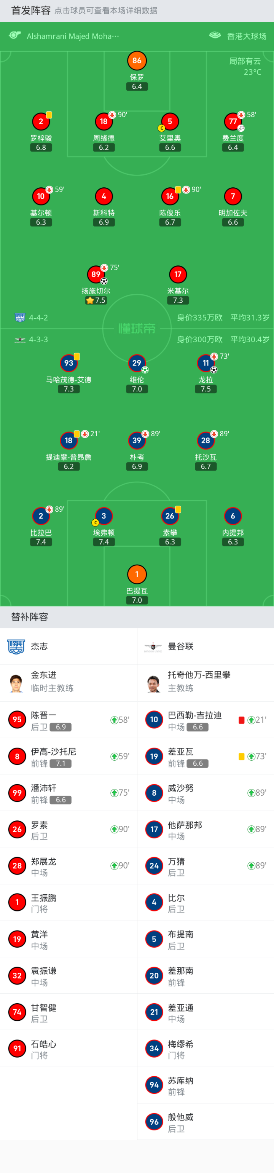The height and width of the screenshot is (1173, 274).
Task: Click substitute 潘沛轩 number 99 badge
Action: point(17,793)
